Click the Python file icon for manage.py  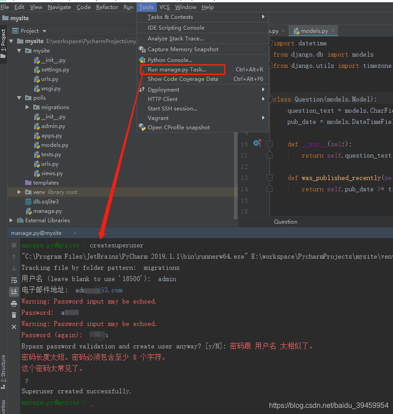(x=29, y=211)
